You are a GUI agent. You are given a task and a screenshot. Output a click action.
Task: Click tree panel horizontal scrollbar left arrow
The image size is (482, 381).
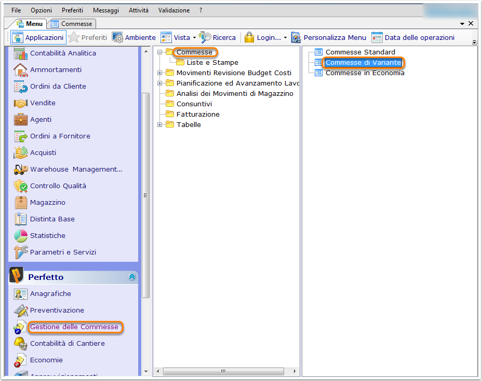click(x=158, y=372)
